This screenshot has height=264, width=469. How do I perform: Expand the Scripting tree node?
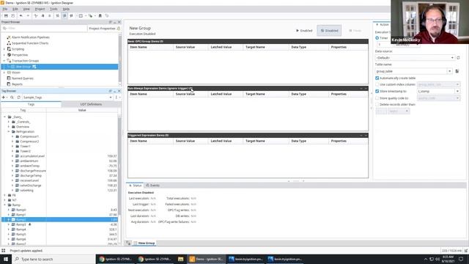[4, 49]
